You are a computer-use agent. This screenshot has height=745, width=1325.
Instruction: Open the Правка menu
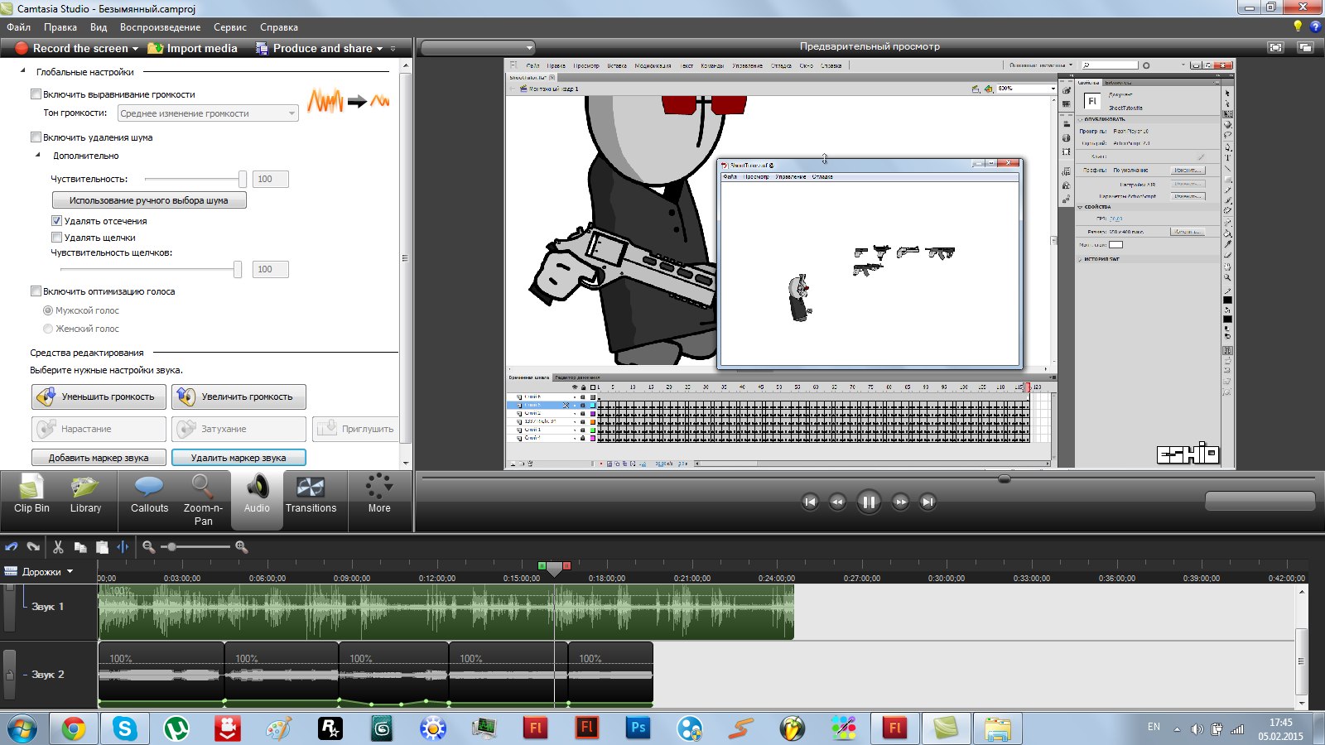coord(60,27)
